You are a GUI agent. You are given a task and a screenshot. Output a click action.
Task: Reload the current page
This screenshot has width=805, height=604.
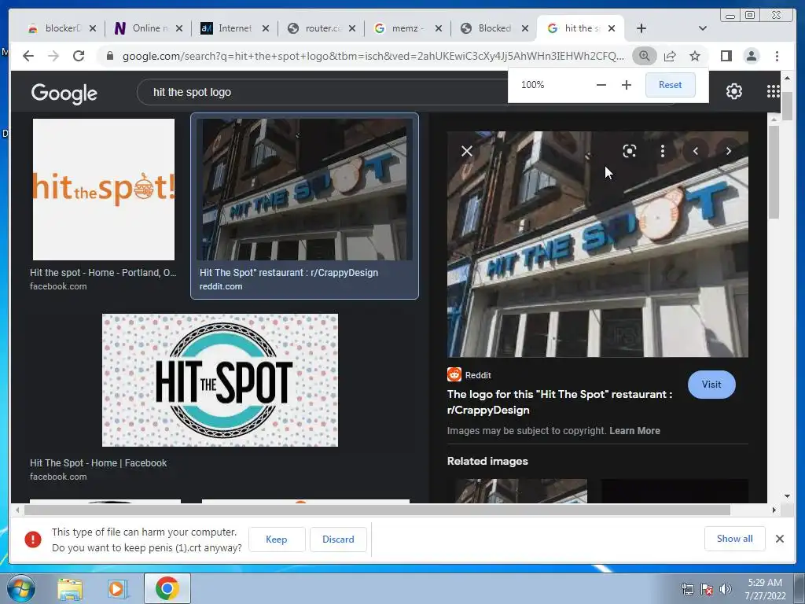[x=79, y=56]
